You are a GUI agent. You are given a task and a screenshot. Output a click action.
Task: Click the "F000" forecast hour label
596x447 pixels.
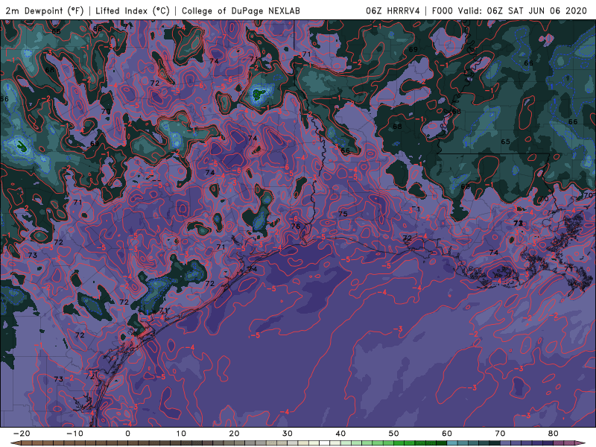(442, 10)
